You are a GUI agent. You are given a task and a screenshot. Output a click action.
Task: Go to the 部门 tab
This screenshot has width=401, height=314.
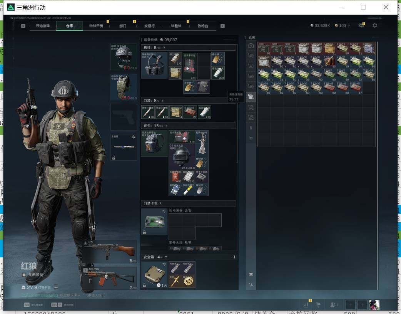(123, 25)
